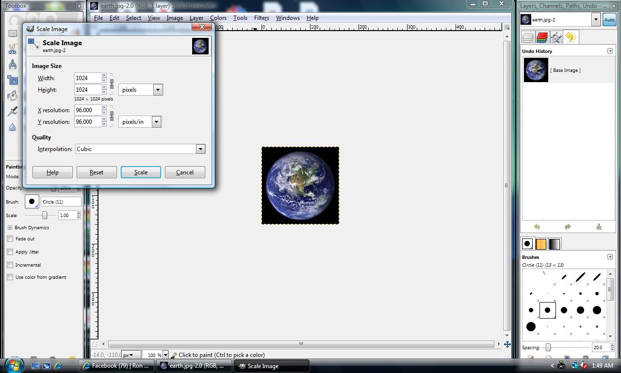Viewport: 621px width, 373px height.
Task: Open the pixels unit dropdown
Action: 157,90
